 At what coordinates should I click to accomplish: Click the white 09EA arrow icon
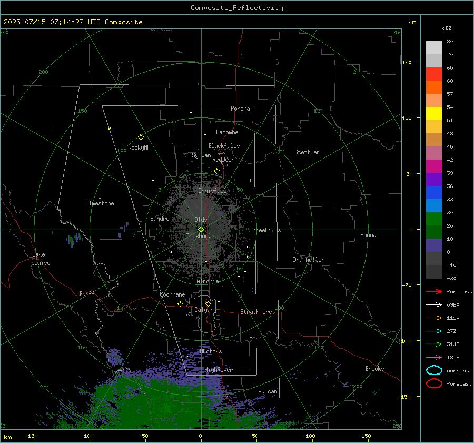click(434, 304)
